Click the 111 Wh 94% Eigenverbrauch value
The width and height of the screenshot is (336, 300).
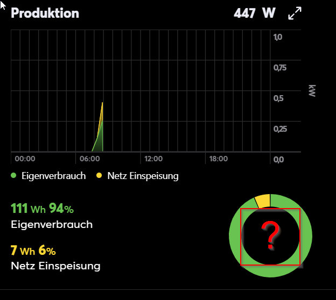42,209
